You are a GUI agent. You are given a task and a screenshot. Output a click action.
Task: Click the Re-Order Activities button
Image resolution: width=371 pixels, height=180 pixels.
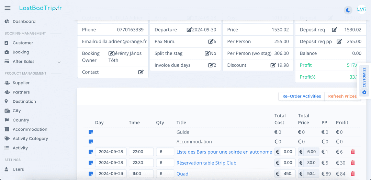(x=302, y=96)
